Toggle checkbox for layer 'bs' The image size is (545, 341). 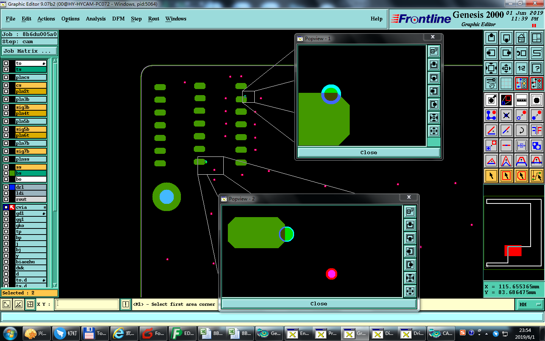tap(6, 173)
